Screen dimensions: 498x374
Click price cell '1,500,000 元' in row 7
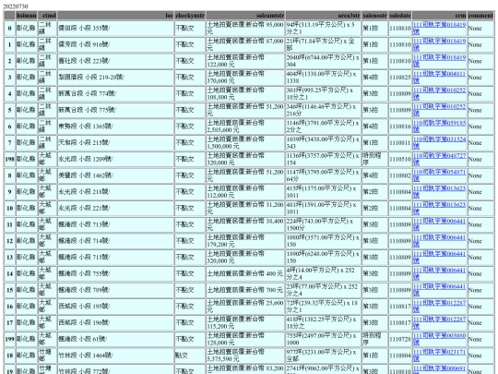pos(245,143)
